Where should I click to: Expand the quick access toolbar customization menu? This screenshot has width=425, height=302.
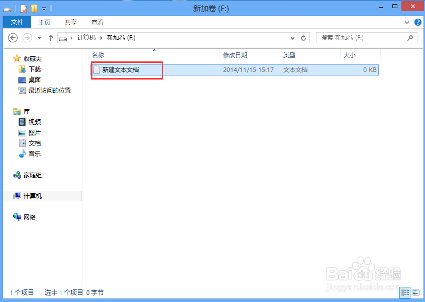pyautogui.click(x=43, y=9)
